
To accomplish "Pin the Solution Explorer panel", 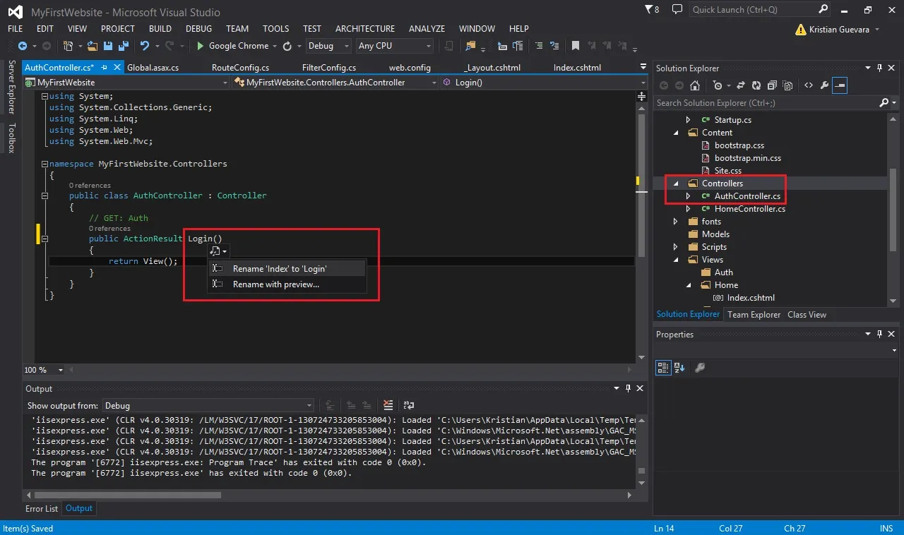I will click(880, 68).
